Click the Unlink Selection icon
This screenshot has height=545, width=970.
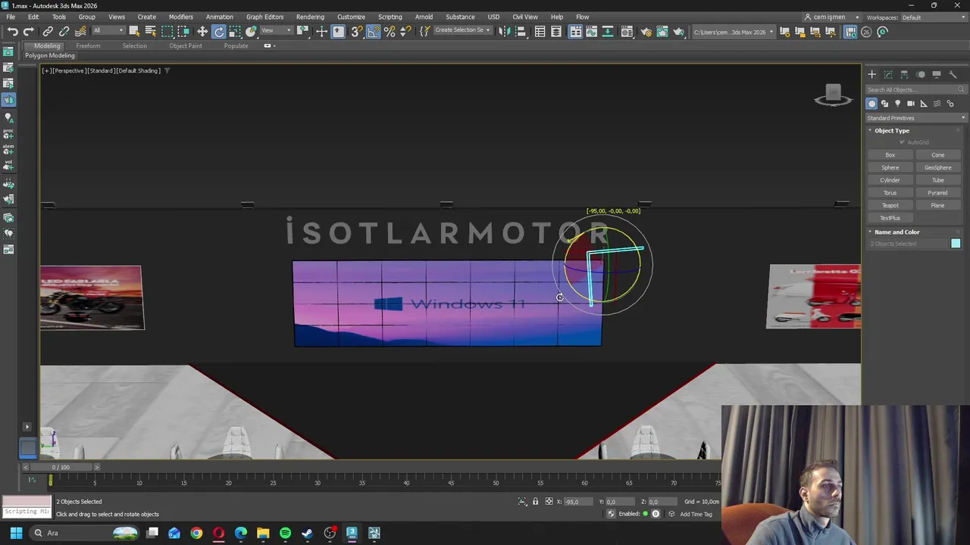click(64, 31)
